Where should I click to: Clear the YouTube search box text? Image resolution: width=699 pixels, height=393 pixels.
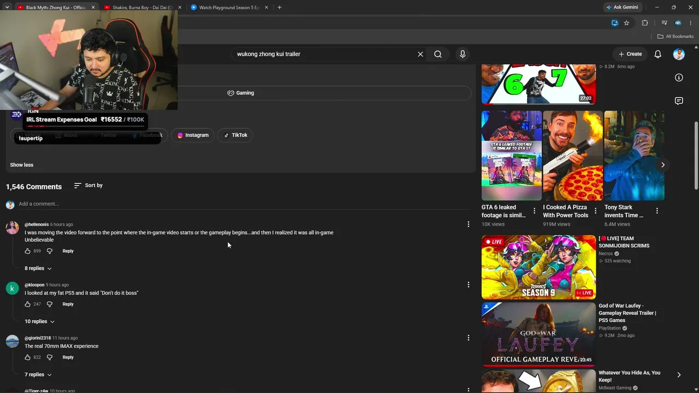click(420, 54)
